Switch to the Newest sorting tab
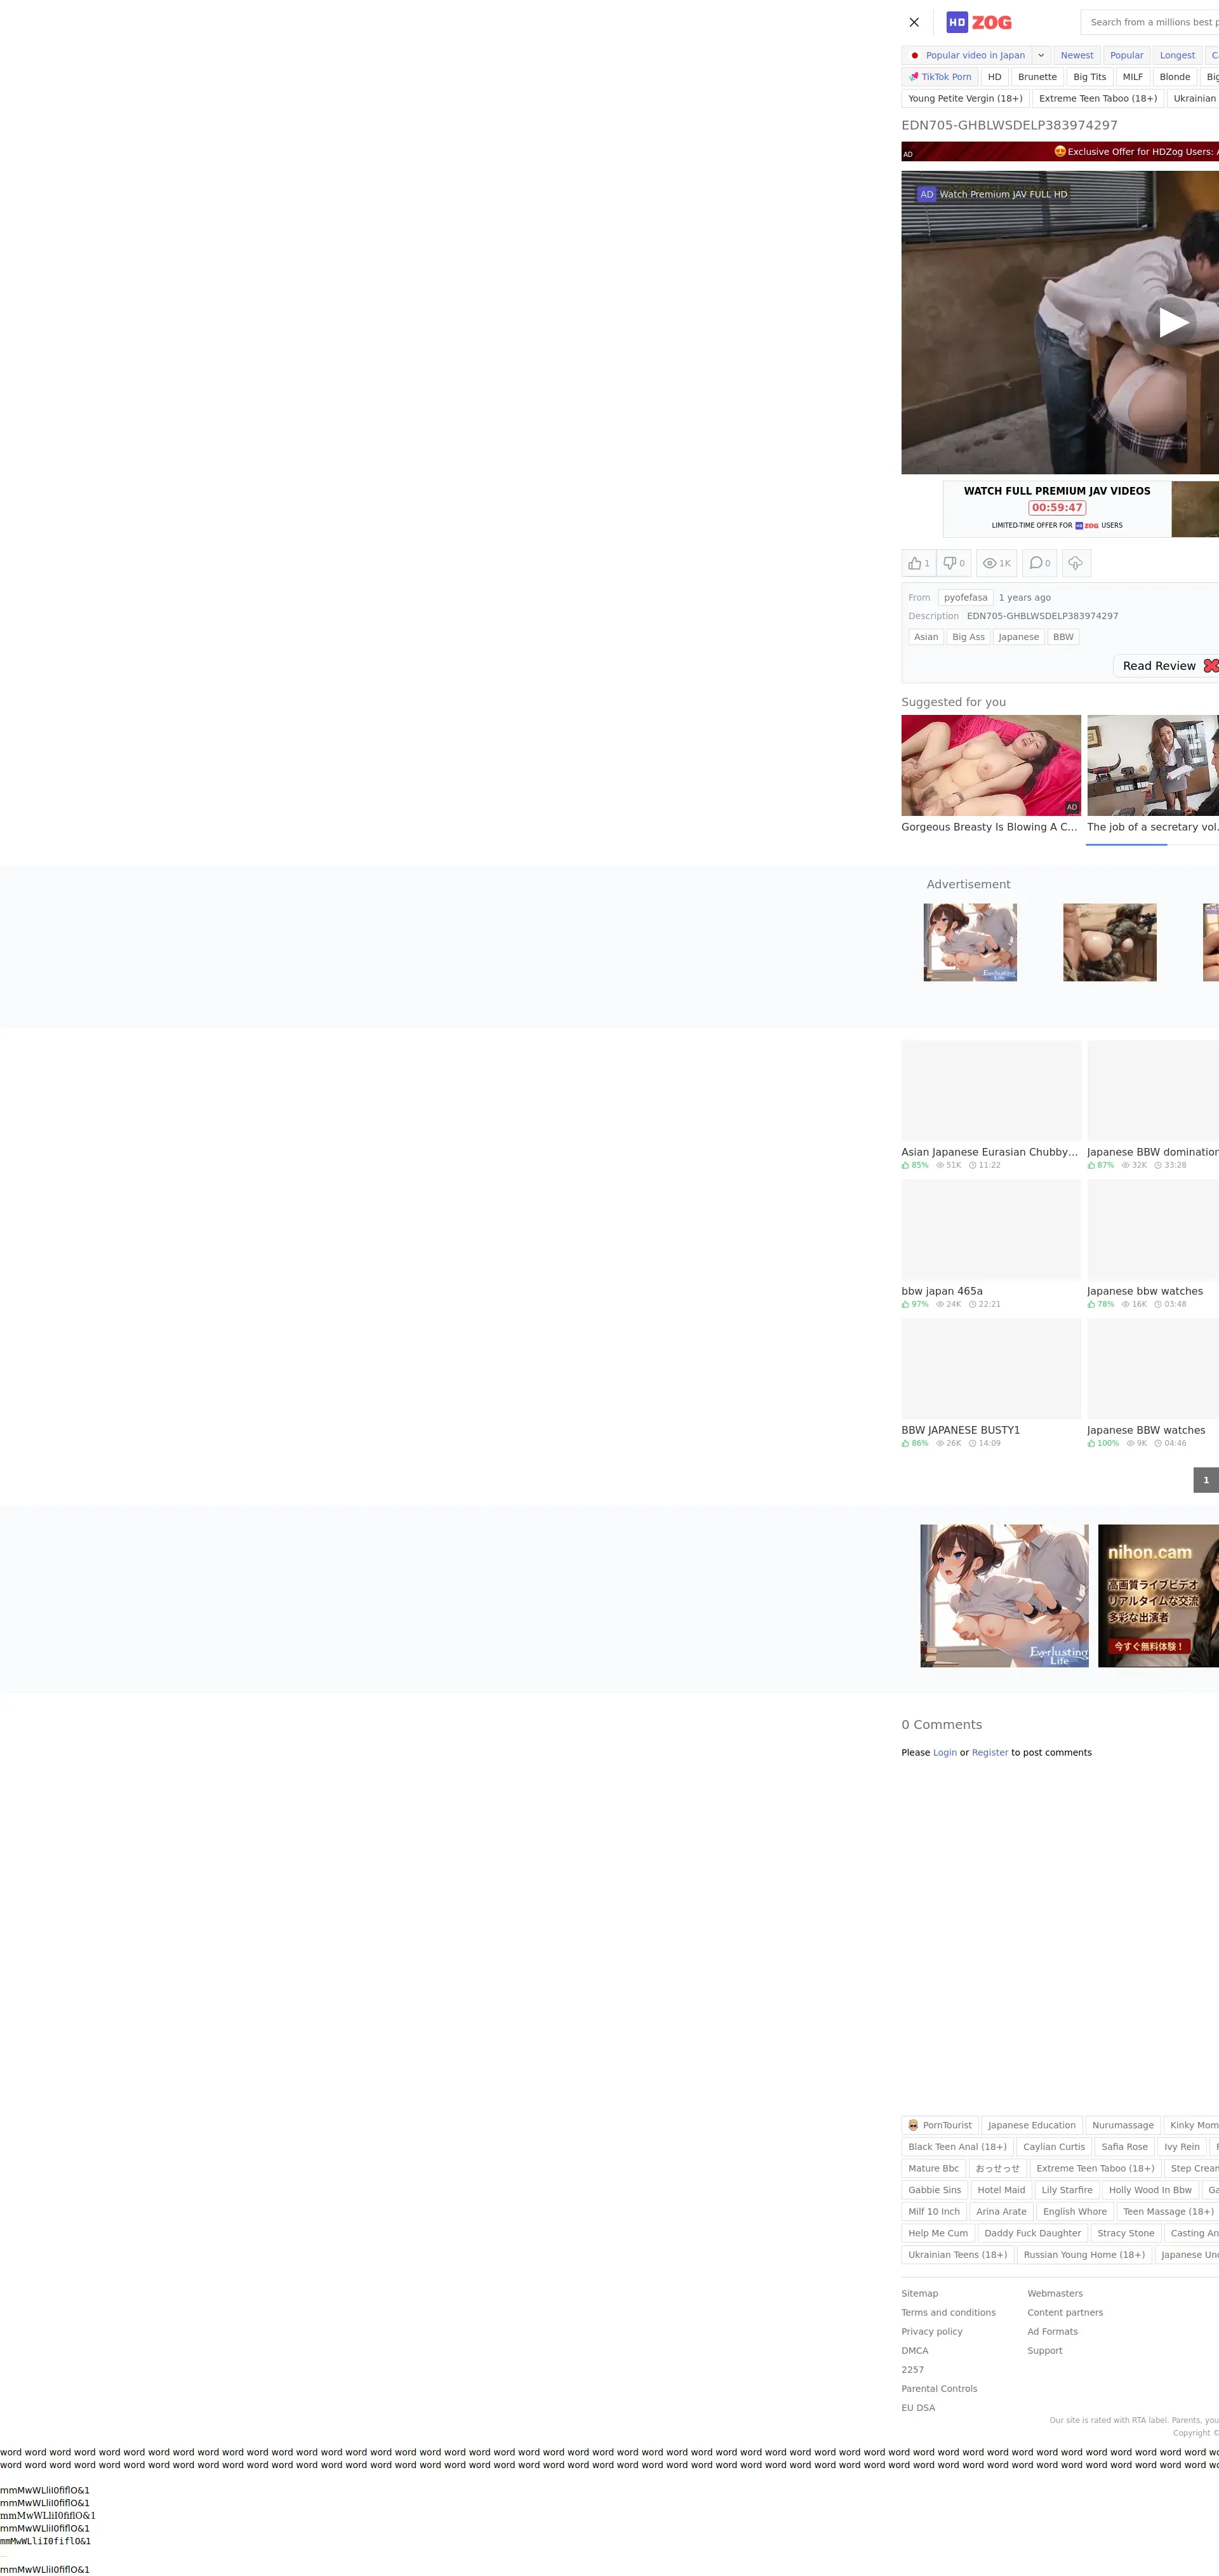 pyautogui.click(x=1076, y=55)
